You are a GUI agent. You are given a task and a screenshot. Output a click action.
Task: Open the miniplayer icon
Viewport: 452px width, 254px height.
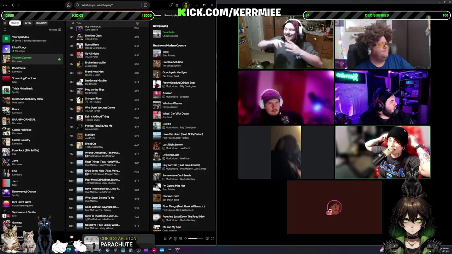pyautogui.click(x=207, y=238)
